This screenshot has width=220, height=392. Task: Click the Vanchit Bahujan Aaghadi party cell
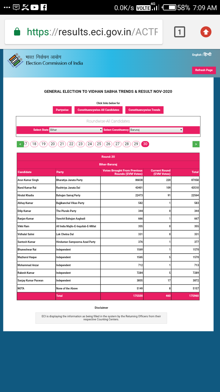click(x=78, y=219)
